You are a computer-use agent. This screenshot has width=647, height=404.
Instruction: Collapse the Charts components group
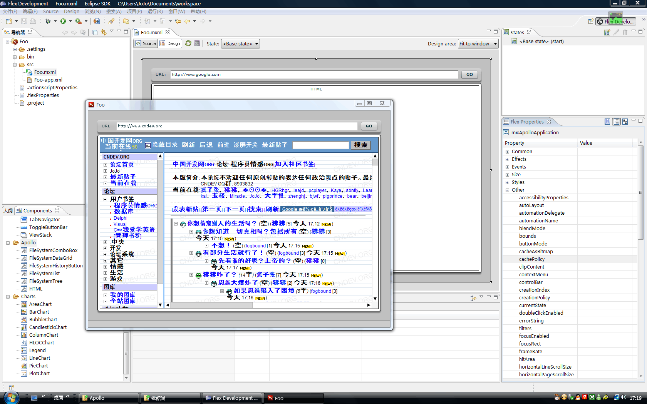pos(8,297)
